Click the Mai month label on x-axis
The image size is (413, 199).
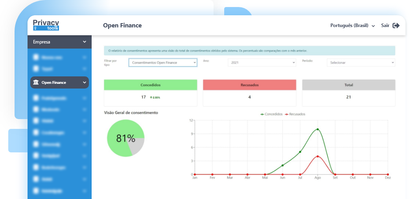coord(265,178)
